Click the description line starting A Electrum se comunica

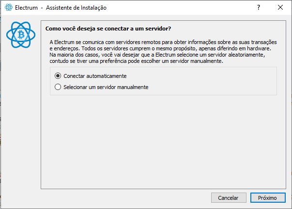(163, 42)
